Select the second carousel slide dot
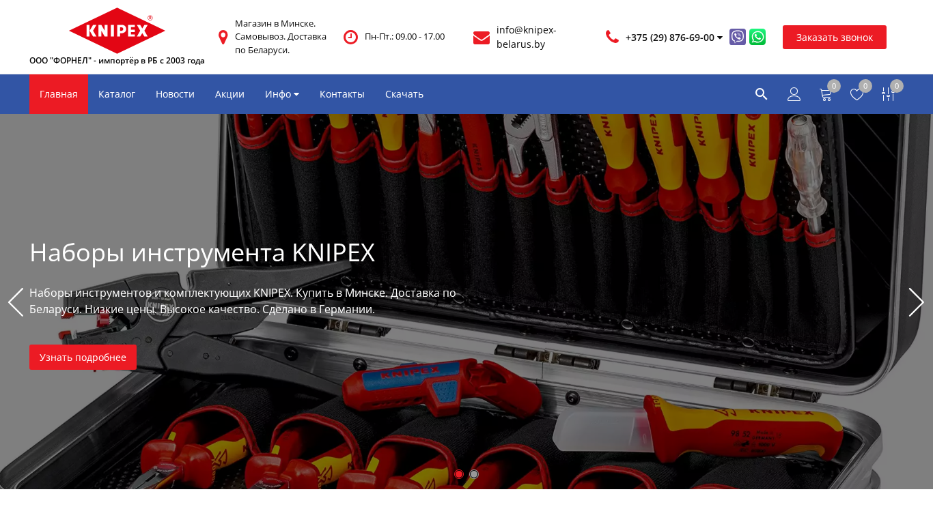 [474, 474]
